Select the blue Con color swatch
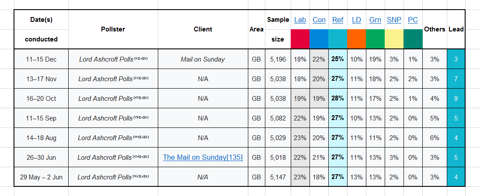This screenshot has width=480, height=196. pyautogui.click(x=319, y=39)
